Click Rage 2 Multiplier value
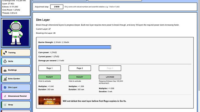Viewport: 200px width, 112px height. click(x=81, y=86)
